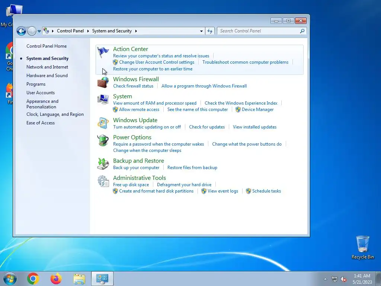
Task: Click the network tray icon
Action: pos(334,279)
